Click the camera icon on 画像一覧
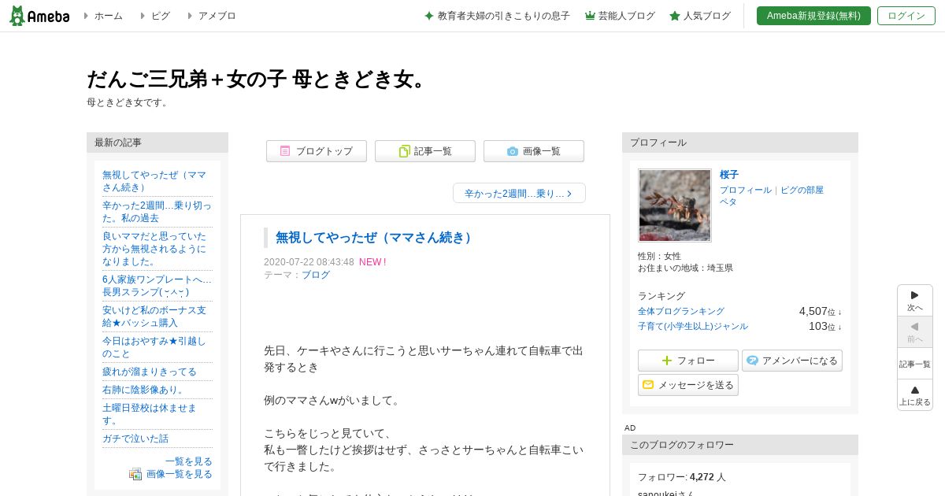The height and width of the screenshot is (496, 945). coord(513,151)
